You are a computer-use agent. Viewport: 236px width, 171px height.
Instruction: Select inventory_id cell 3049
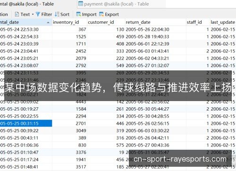pos(69,131)
